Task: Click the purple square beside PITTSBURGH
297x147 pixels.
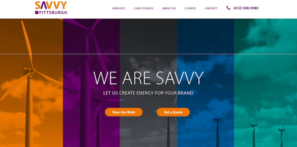Action: coord(37,12)
